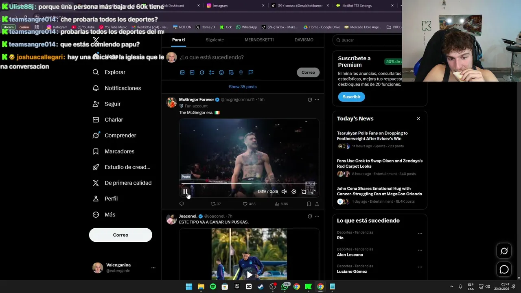Bookmark the McGregor Forever post

(x=309, y=204)
